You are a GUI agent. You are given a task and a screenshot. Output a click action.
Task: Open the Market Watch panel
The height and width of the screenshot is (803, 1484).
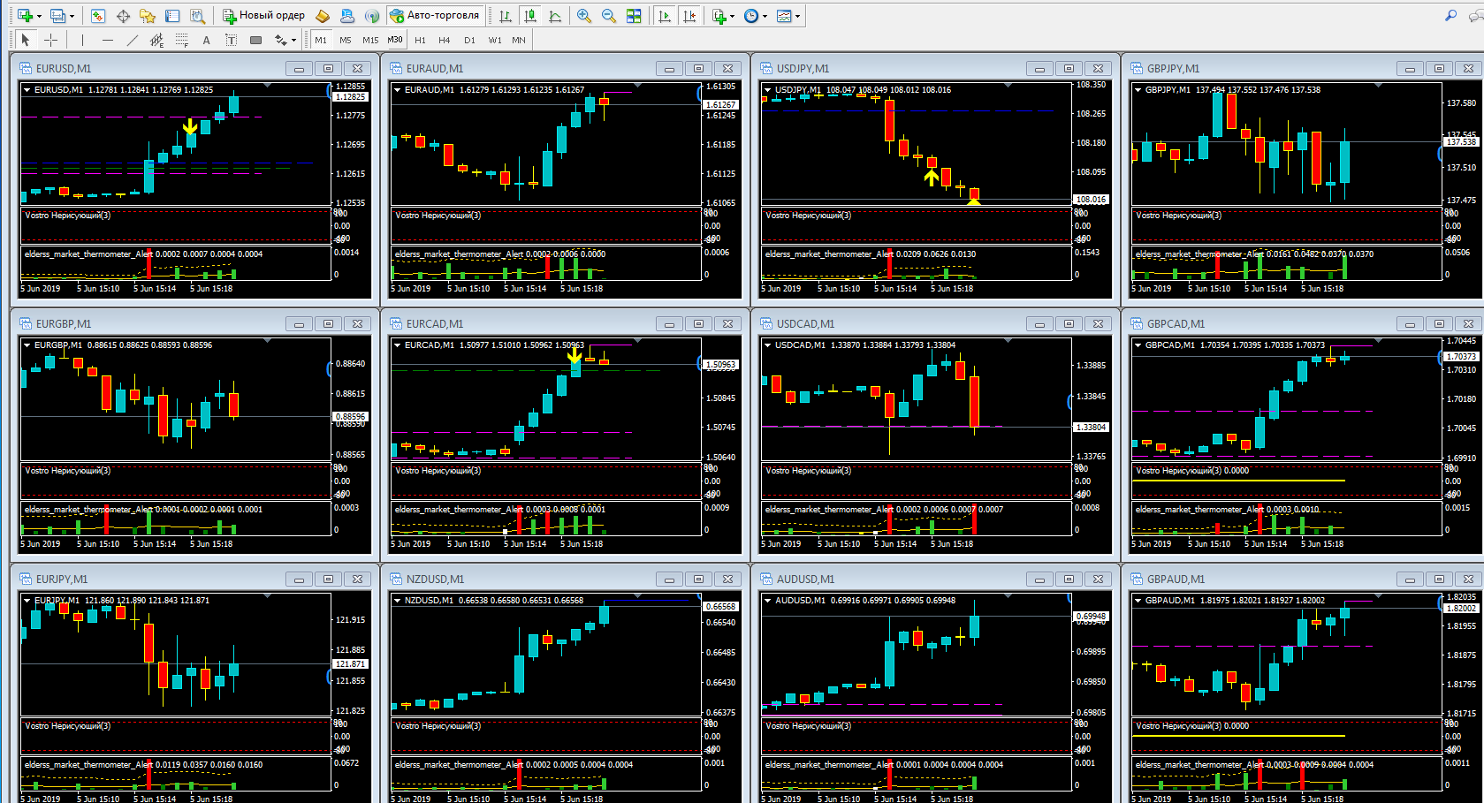(98, 15)
